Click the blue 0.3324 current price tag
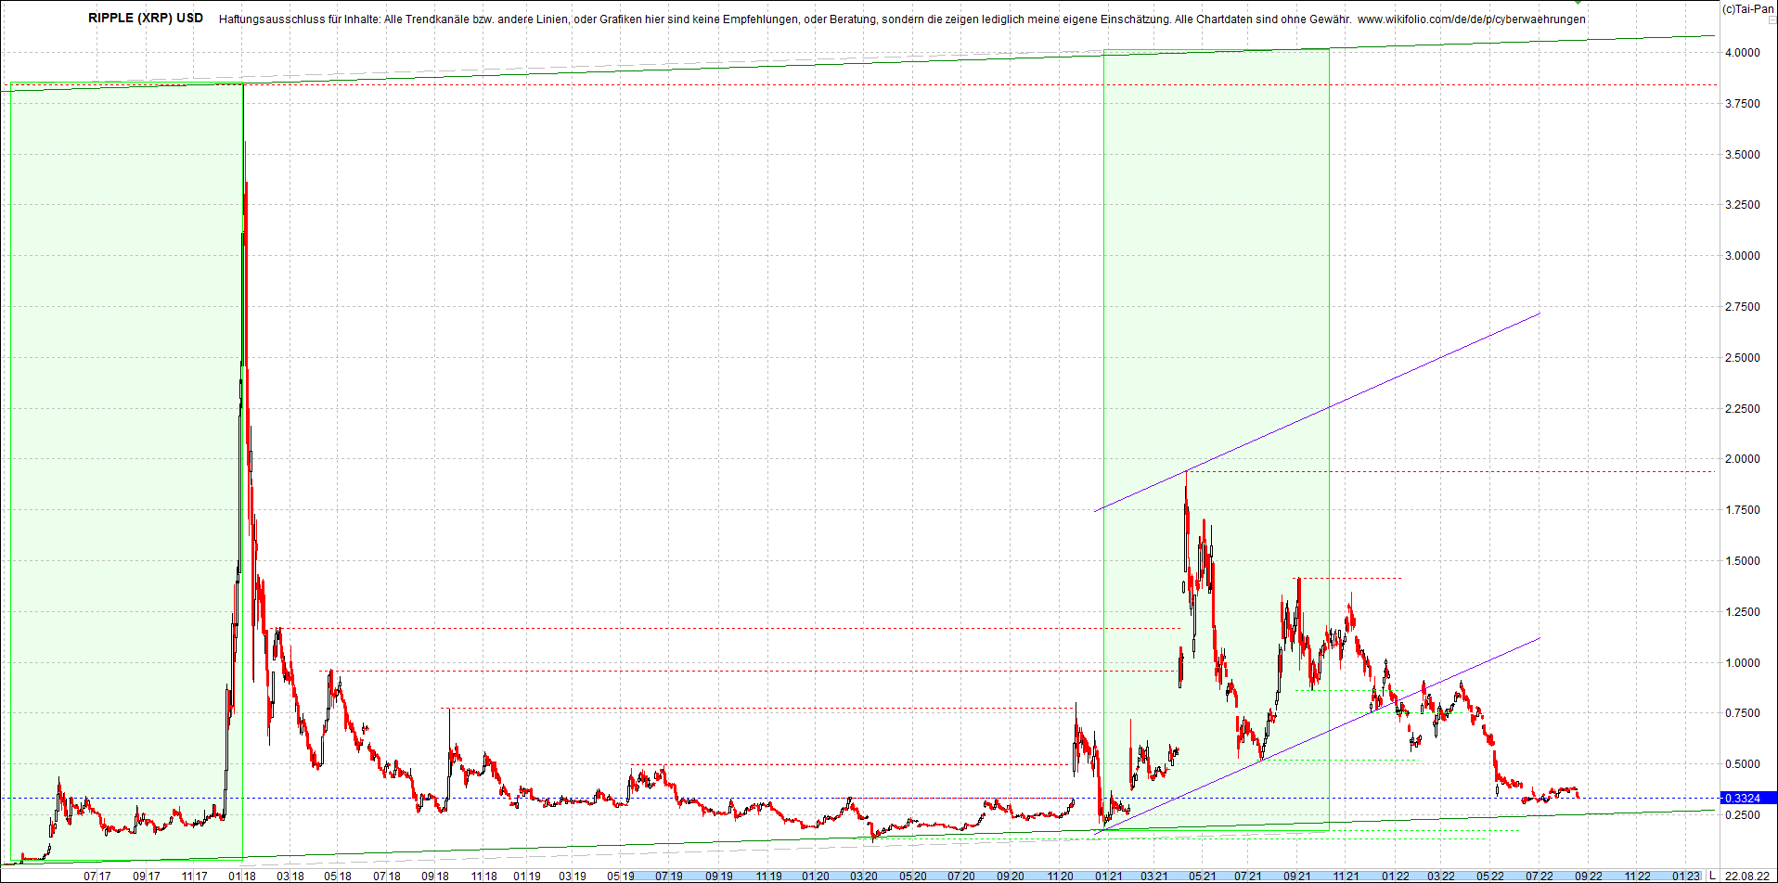The height and width of the screenshot is (883, 1778). pos(1747,798)
